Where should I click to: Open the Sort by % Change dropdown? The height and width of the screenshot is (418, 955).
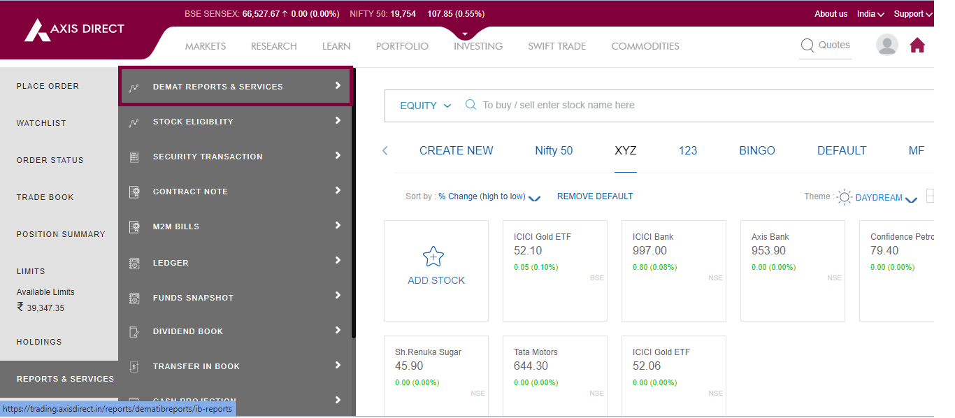coord(489,197)
